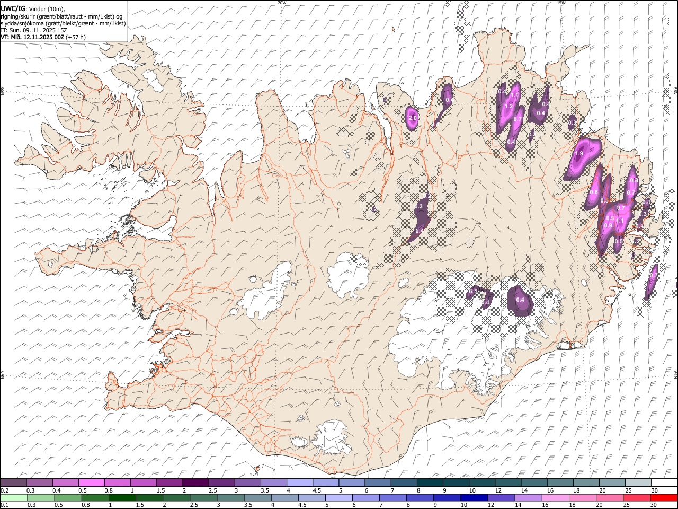678x509 pixels.
Task: Select upper legend swatch between 12 and 14
Action: [508, 483]
